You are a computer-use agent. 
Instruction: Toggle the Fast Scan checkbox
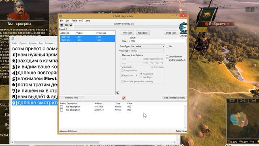(x=122, y=75)
